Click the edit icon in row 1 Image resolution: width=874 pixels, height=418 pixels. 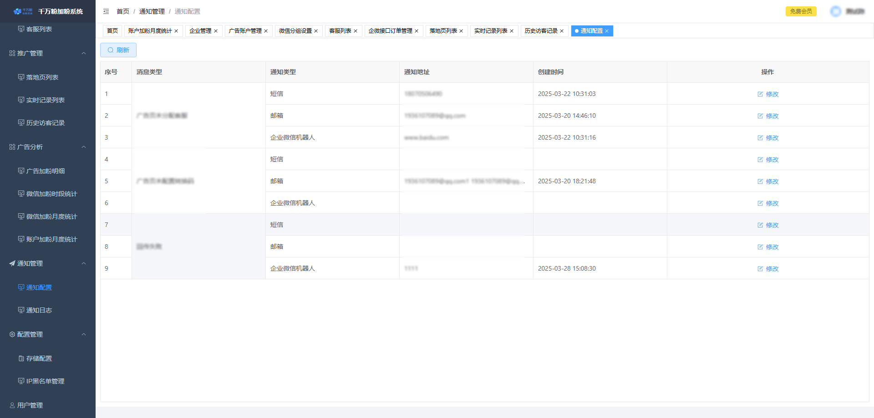pos(760,94)
